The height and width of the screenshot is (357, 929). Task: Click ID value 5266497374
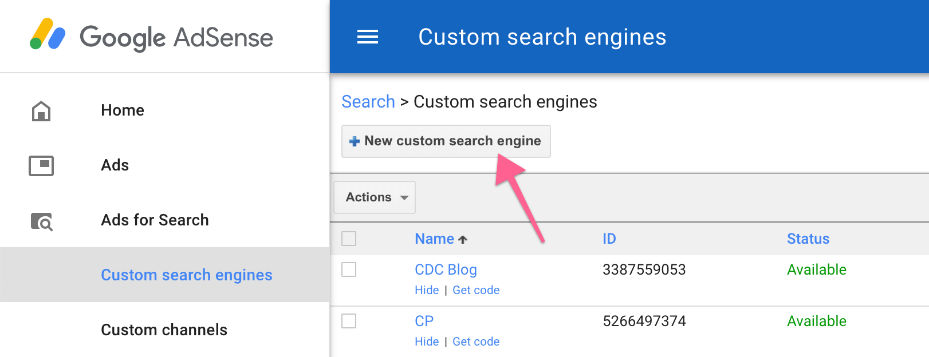click(644, 321)
